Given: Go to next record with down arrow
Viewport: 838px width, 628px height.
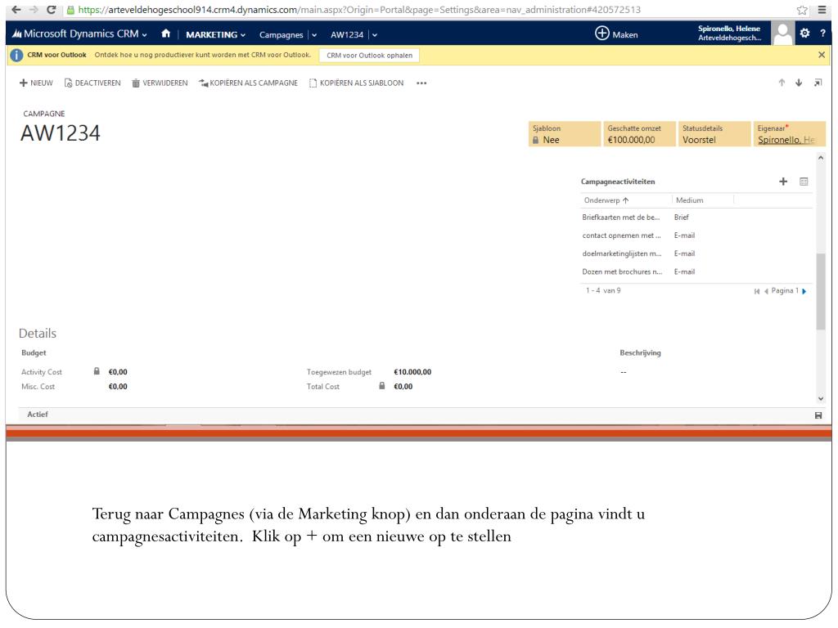Looking at the screenshot, I should coord(800,83).
